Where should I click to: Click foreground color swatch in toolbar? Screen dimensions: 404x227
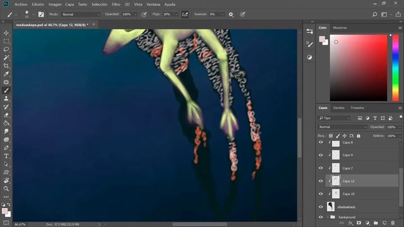pyautogui.click(x=4, y=211)
